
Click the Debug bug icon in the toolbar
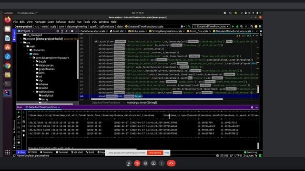click(x=237, y=27)
